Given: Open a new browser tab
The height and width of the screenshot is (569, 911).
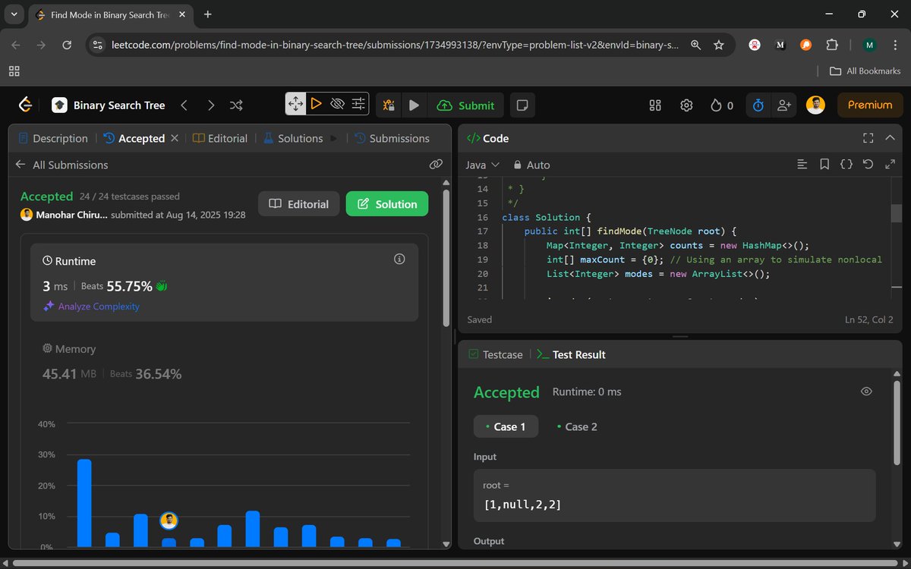Looking at the screenshot, I should (x=208, y=14).
